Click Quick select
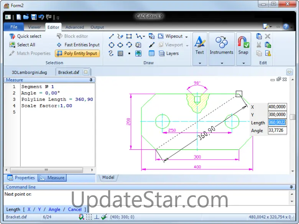 click(x=25, y=36)
